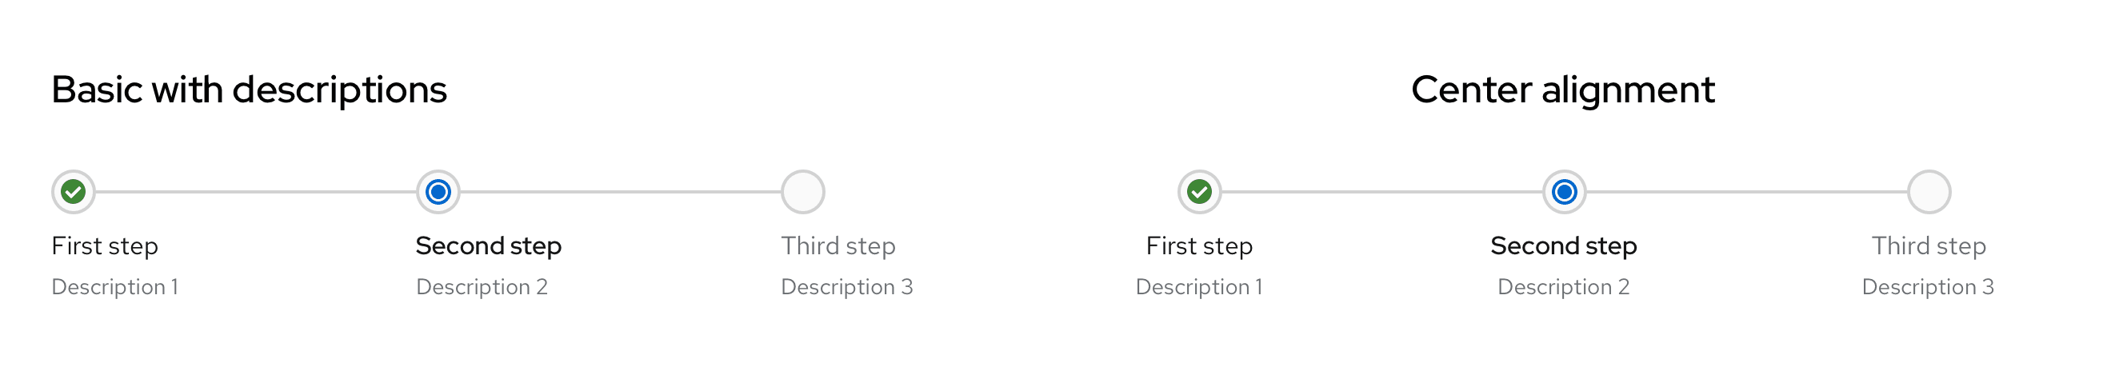The image size is (2107, 387).
Task: Click "Description 2" text in the left-aligned stepper
Action: pos(482,286)
